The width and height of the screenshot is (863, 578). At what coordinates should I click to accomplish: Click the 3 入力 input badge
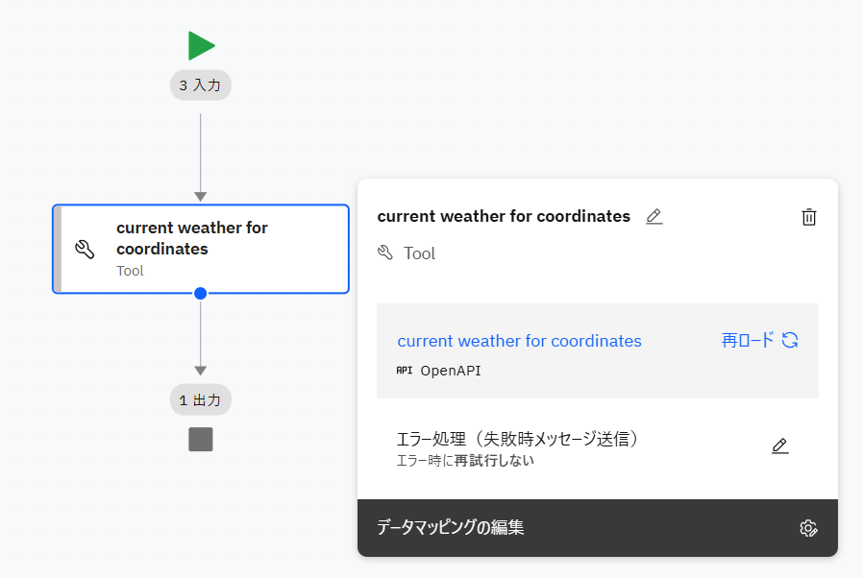201,85
